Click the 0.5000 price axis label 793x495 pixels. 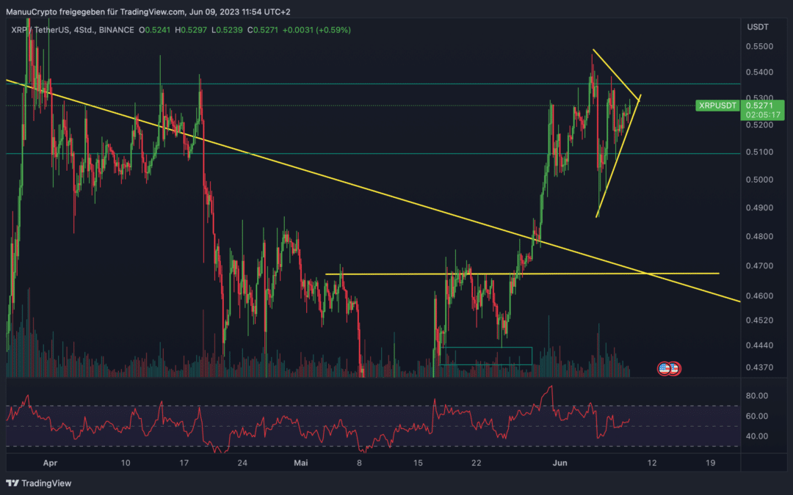(759, 180)
